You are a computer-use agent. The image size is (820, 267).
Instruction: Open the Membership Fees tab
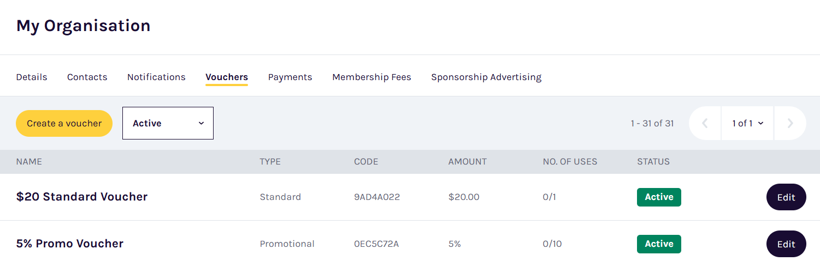pyautogui.click(x=371, y=77)
